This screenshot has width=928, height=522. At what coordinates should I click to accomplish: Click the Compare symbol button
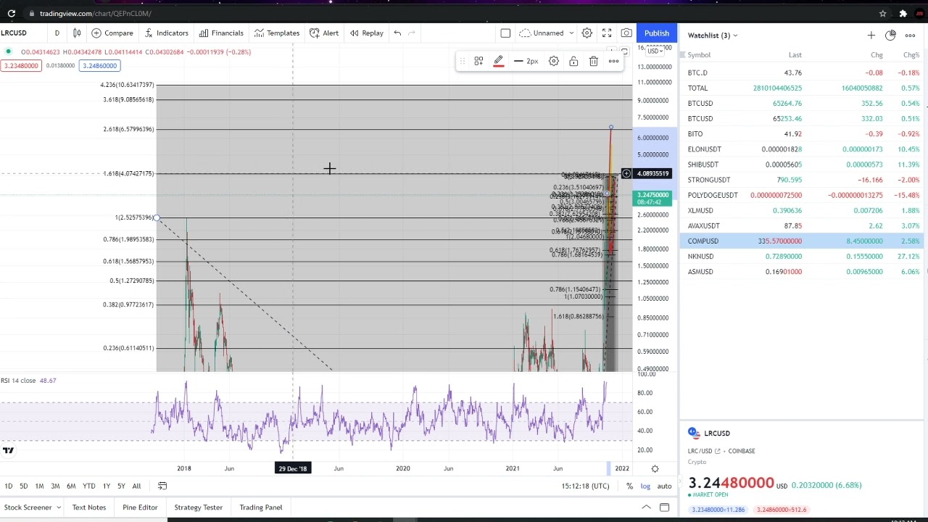tap(112, 33)
